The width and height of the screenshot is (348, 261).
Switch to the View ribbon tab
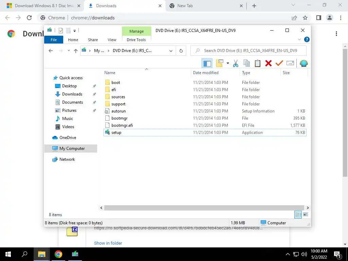112,40
